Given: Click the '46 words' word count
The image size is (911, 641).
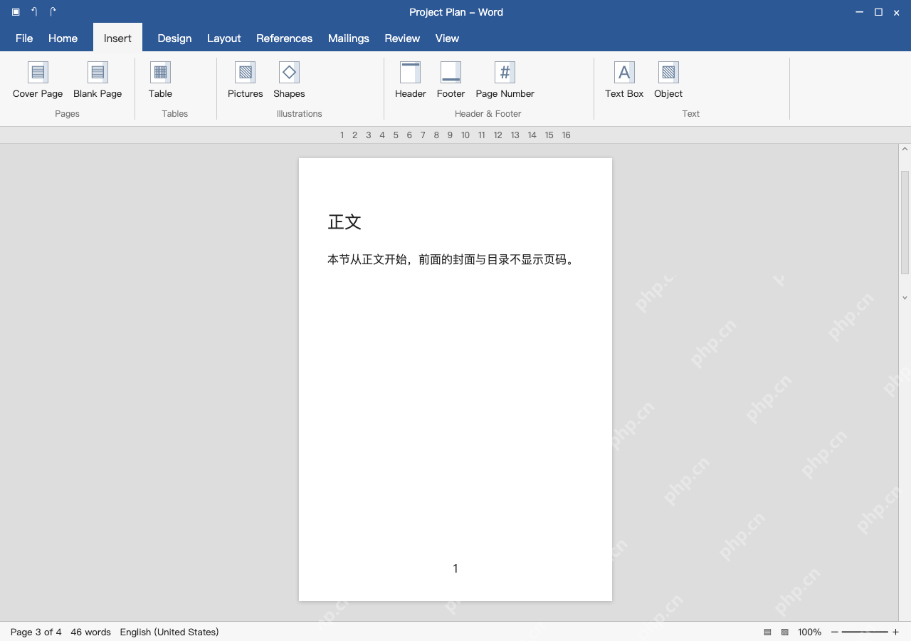Looking at the screenshot, I should (90, 632).
